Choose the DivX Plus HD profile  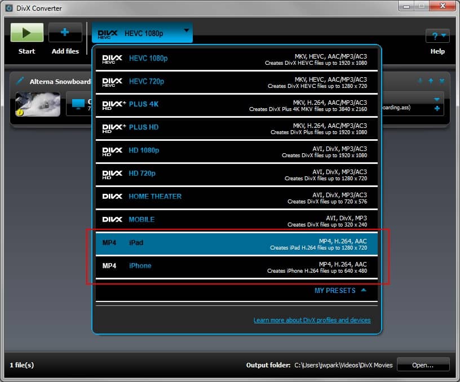236,128
